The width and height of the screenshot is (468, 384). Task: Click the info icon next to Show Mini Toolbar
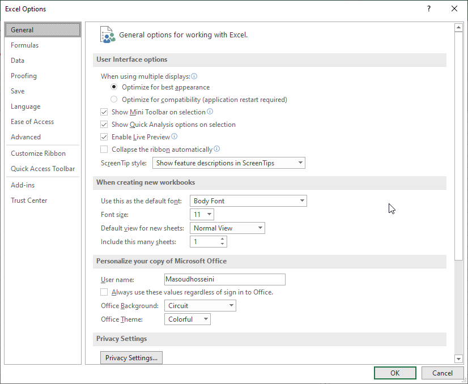(210, 112)
